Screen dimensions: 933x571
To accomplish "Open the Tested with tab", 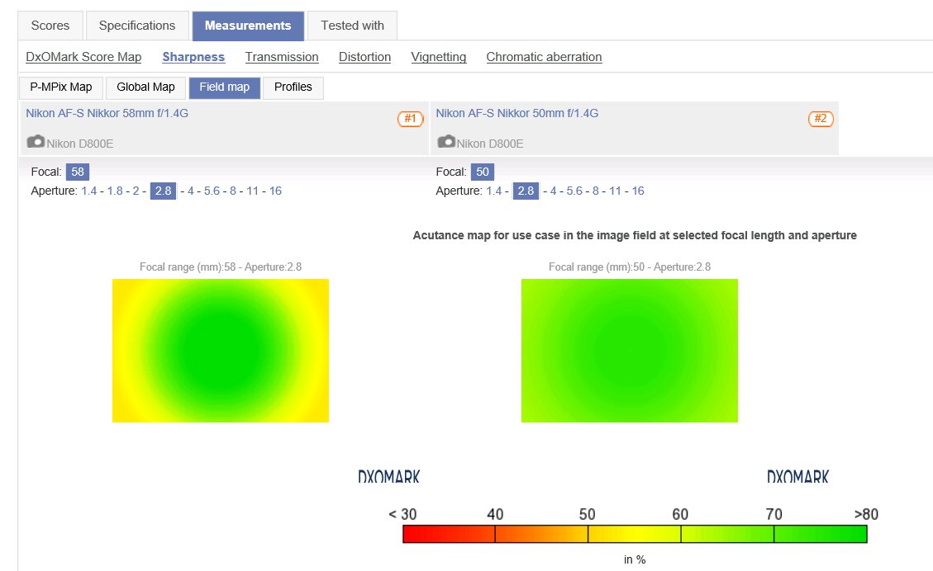I will pos(352,26).
